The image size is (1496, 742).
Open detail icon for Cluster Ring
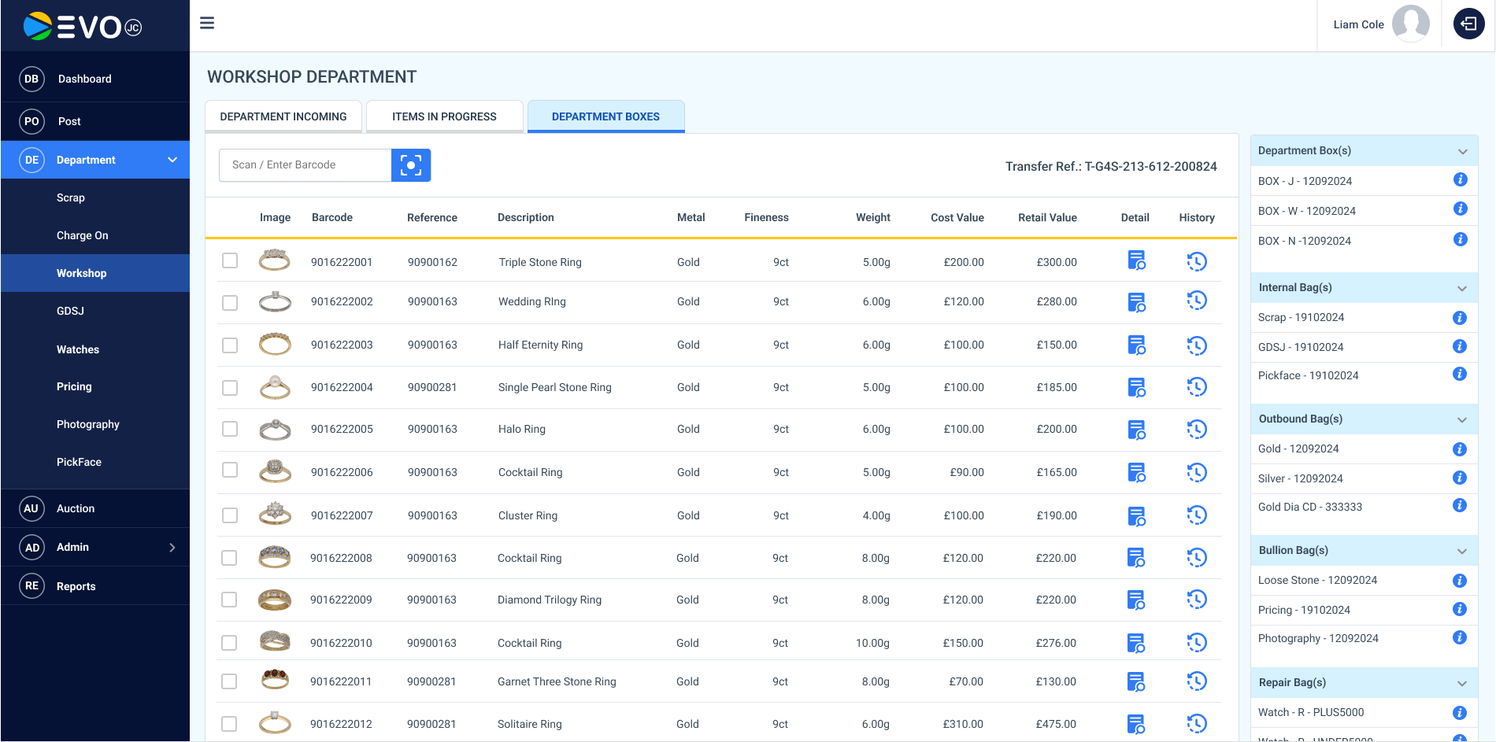[1135, 516]
